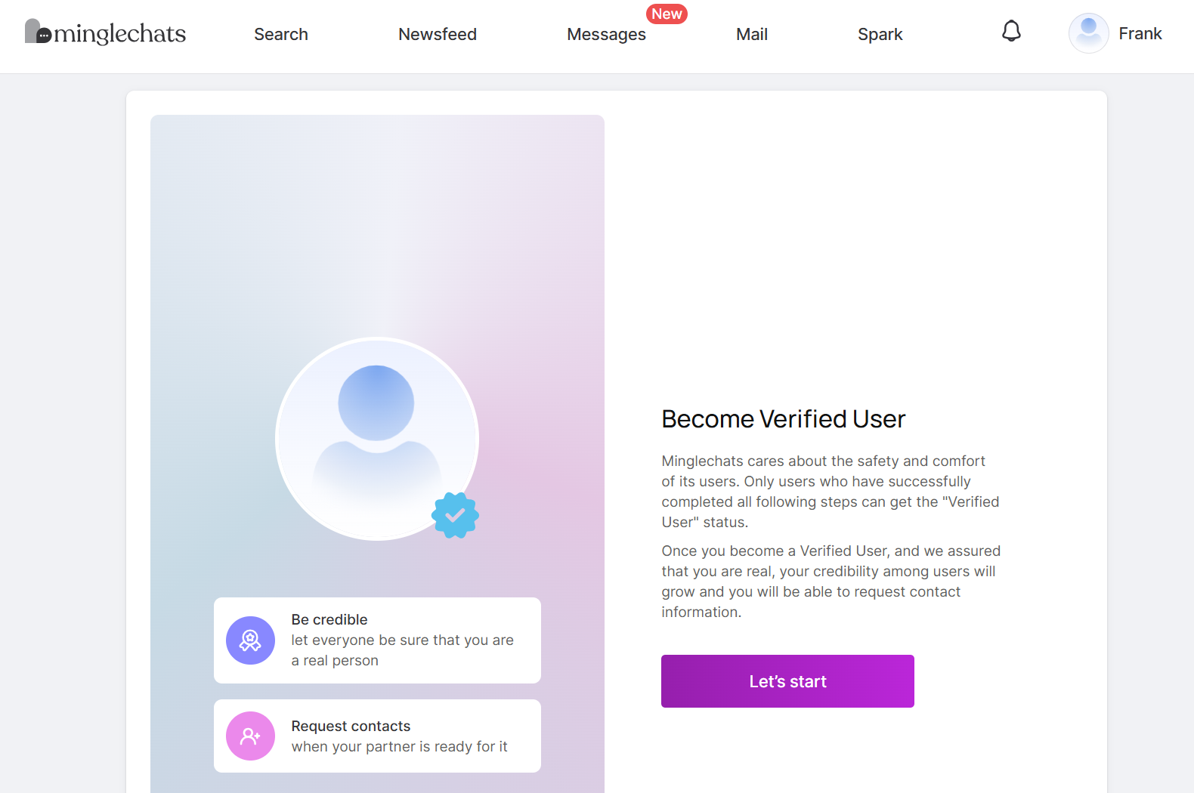Click the blue verified checkmark badge
Viewport: 1194px width, 793px height.
[x=455, y=515]
